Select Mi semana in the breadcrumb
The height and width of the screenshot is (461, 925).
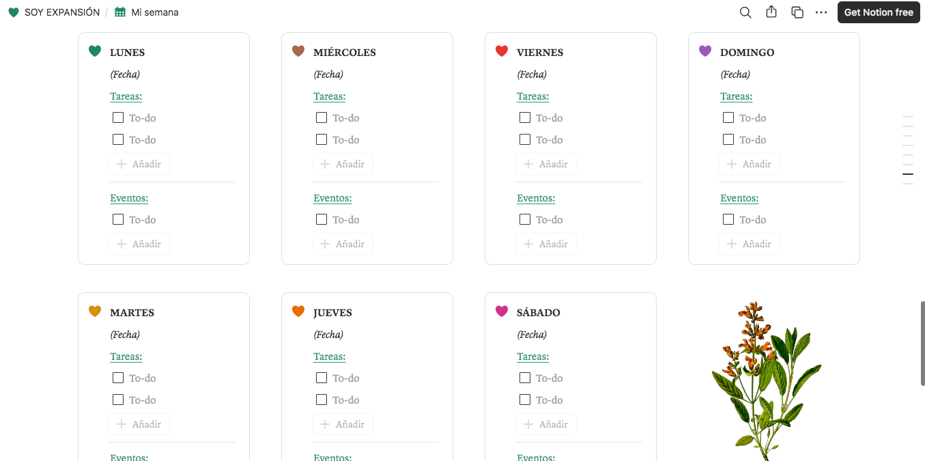coord(153,12)
